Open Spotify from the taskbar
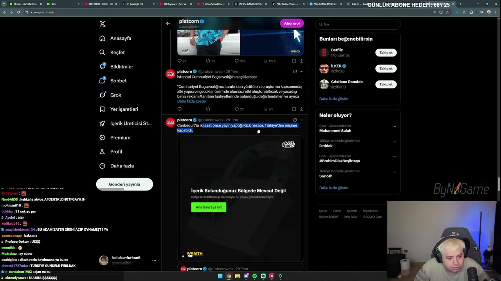This screenshot has width=501, height=281. (x=254, y=276)
